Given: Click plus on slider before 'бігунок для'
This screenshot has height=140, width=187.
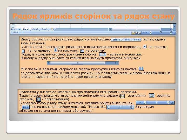Looking at the screenshot, I should 132,107.
